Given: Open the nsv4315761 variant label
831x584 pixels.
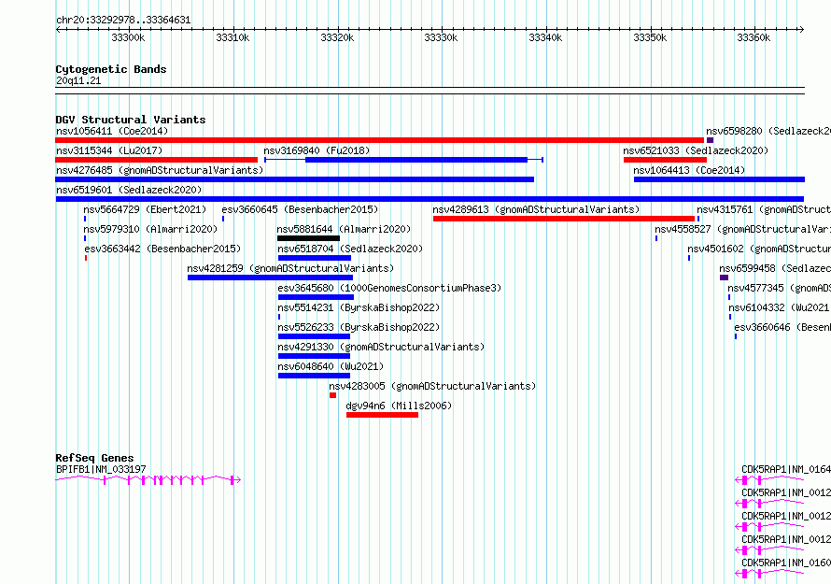Looking at the screenshot, I should click(764, 209).
